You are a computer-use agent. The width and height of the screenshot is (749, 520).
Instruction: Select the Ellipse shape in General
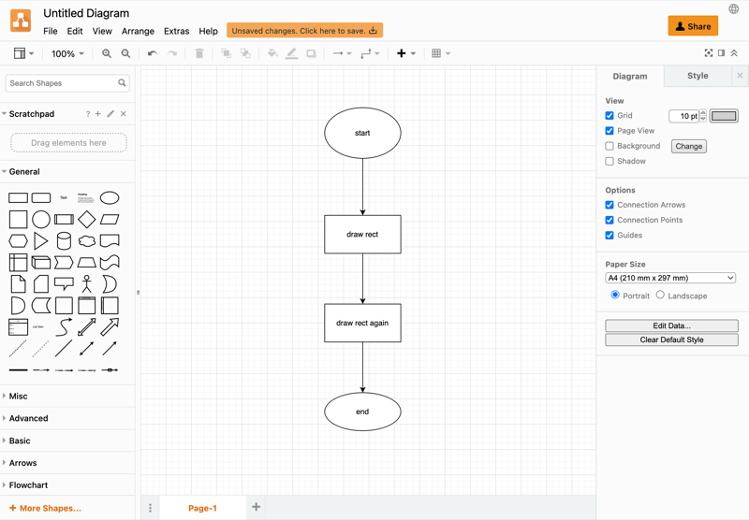click(x=110, y=197)
